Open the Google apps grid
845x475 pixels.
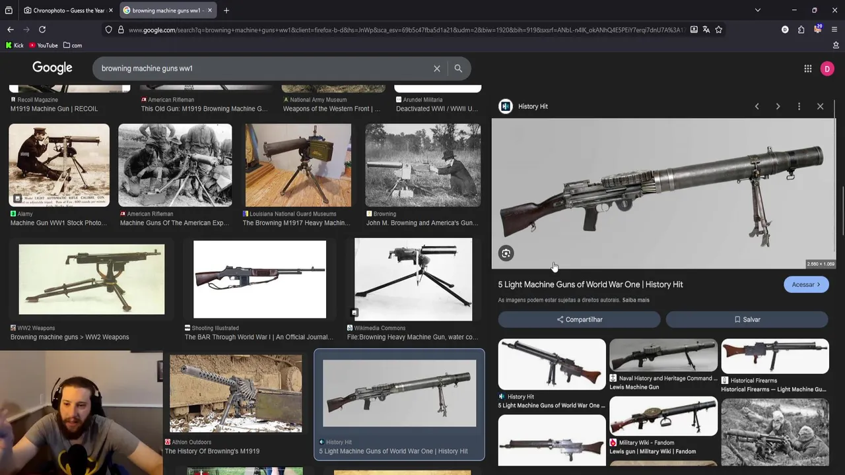click(x=807, y=69)
